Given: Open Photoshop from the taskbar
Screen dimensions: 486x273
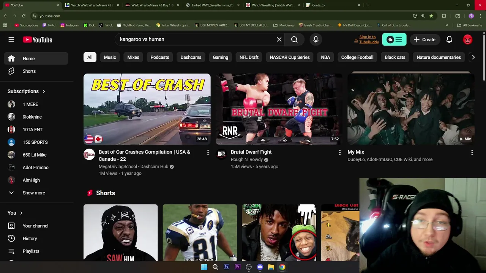Looking at the screenshot, I should 226,267.
